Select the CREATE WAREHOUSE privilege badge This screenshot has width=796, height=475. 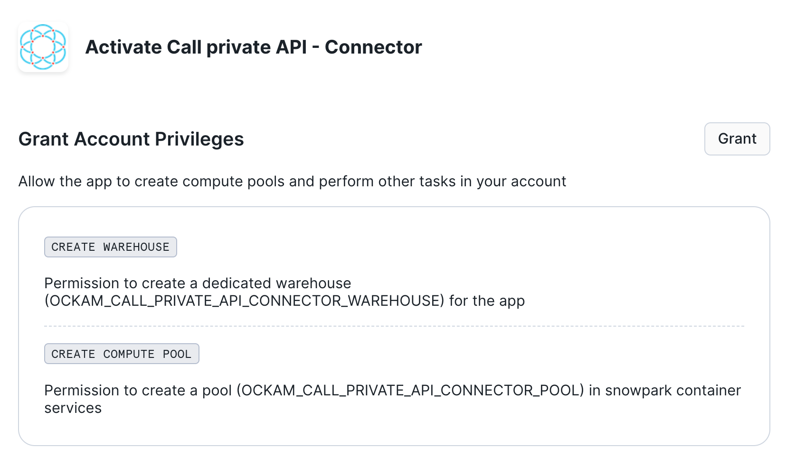pyautogui.click(x=110, y=247)
